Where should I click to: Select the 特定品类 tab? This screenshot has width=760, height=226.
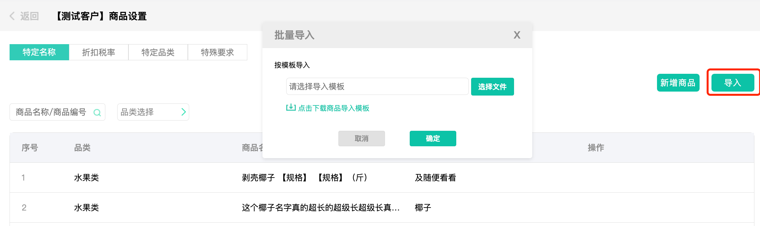tap(158, 52)
